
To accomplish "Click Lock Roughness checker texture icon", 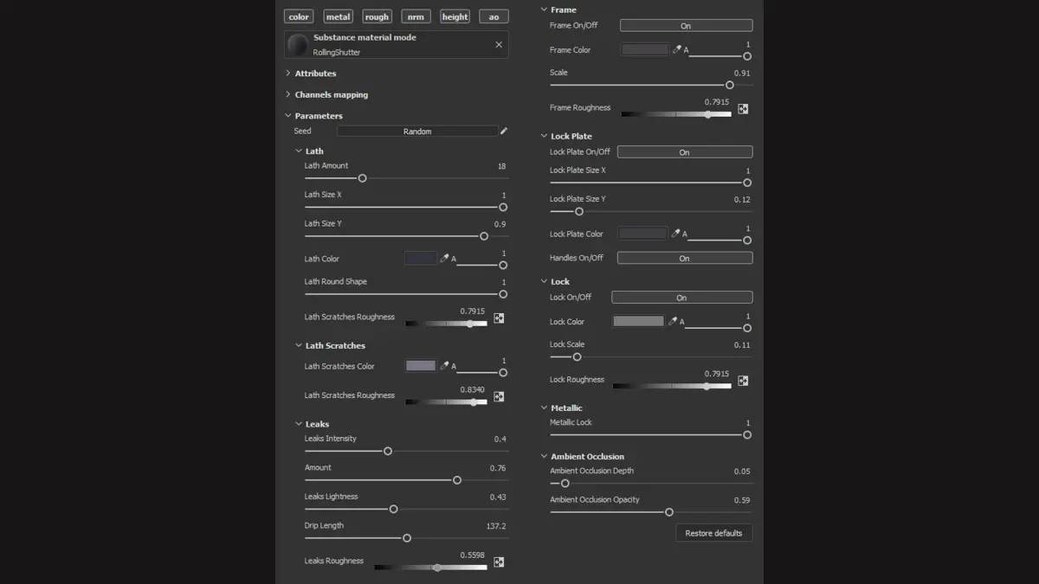I will (743, 381).
